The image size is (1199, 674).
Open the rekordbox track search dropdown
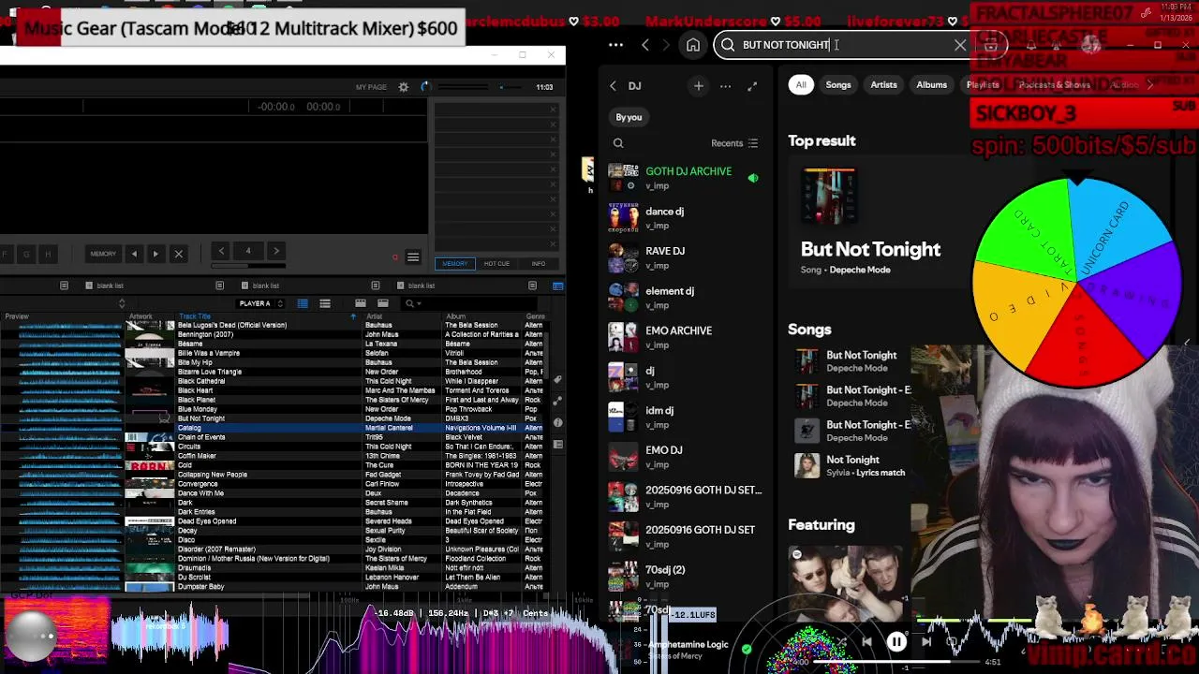pos(412,303)
